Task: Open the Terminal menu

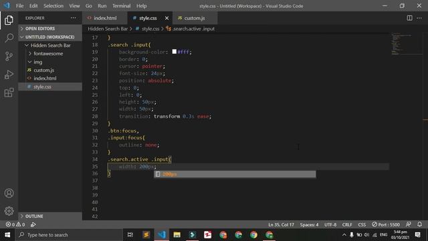Action: (121, 6)
